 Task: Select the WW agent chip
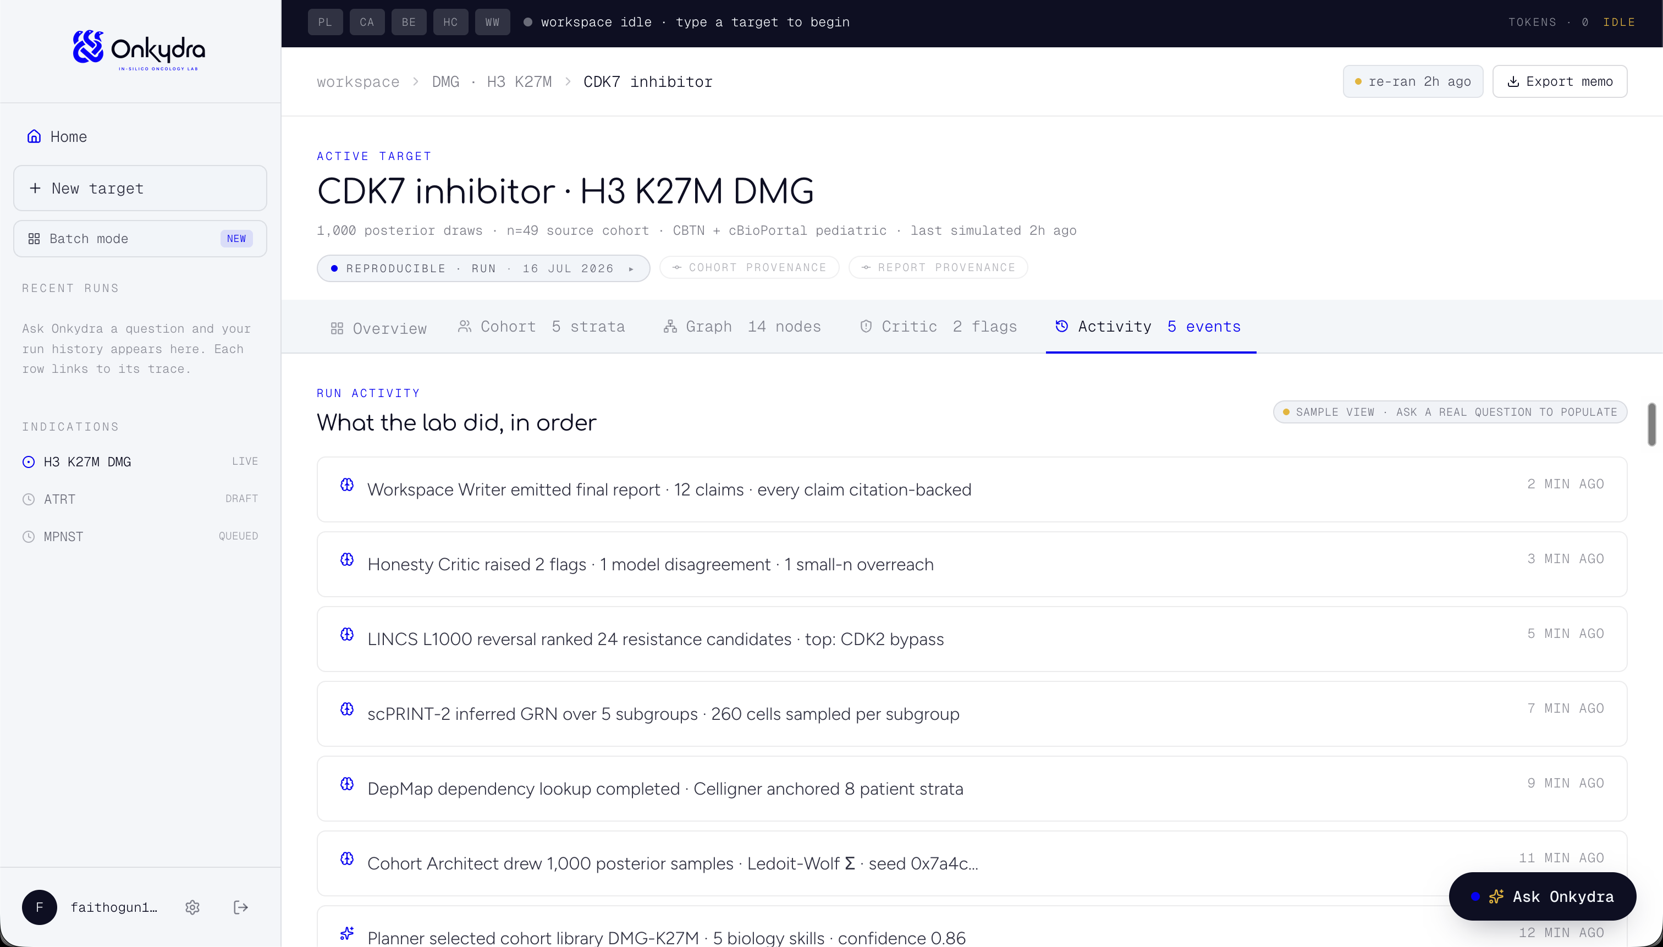(x=492, y=22)
